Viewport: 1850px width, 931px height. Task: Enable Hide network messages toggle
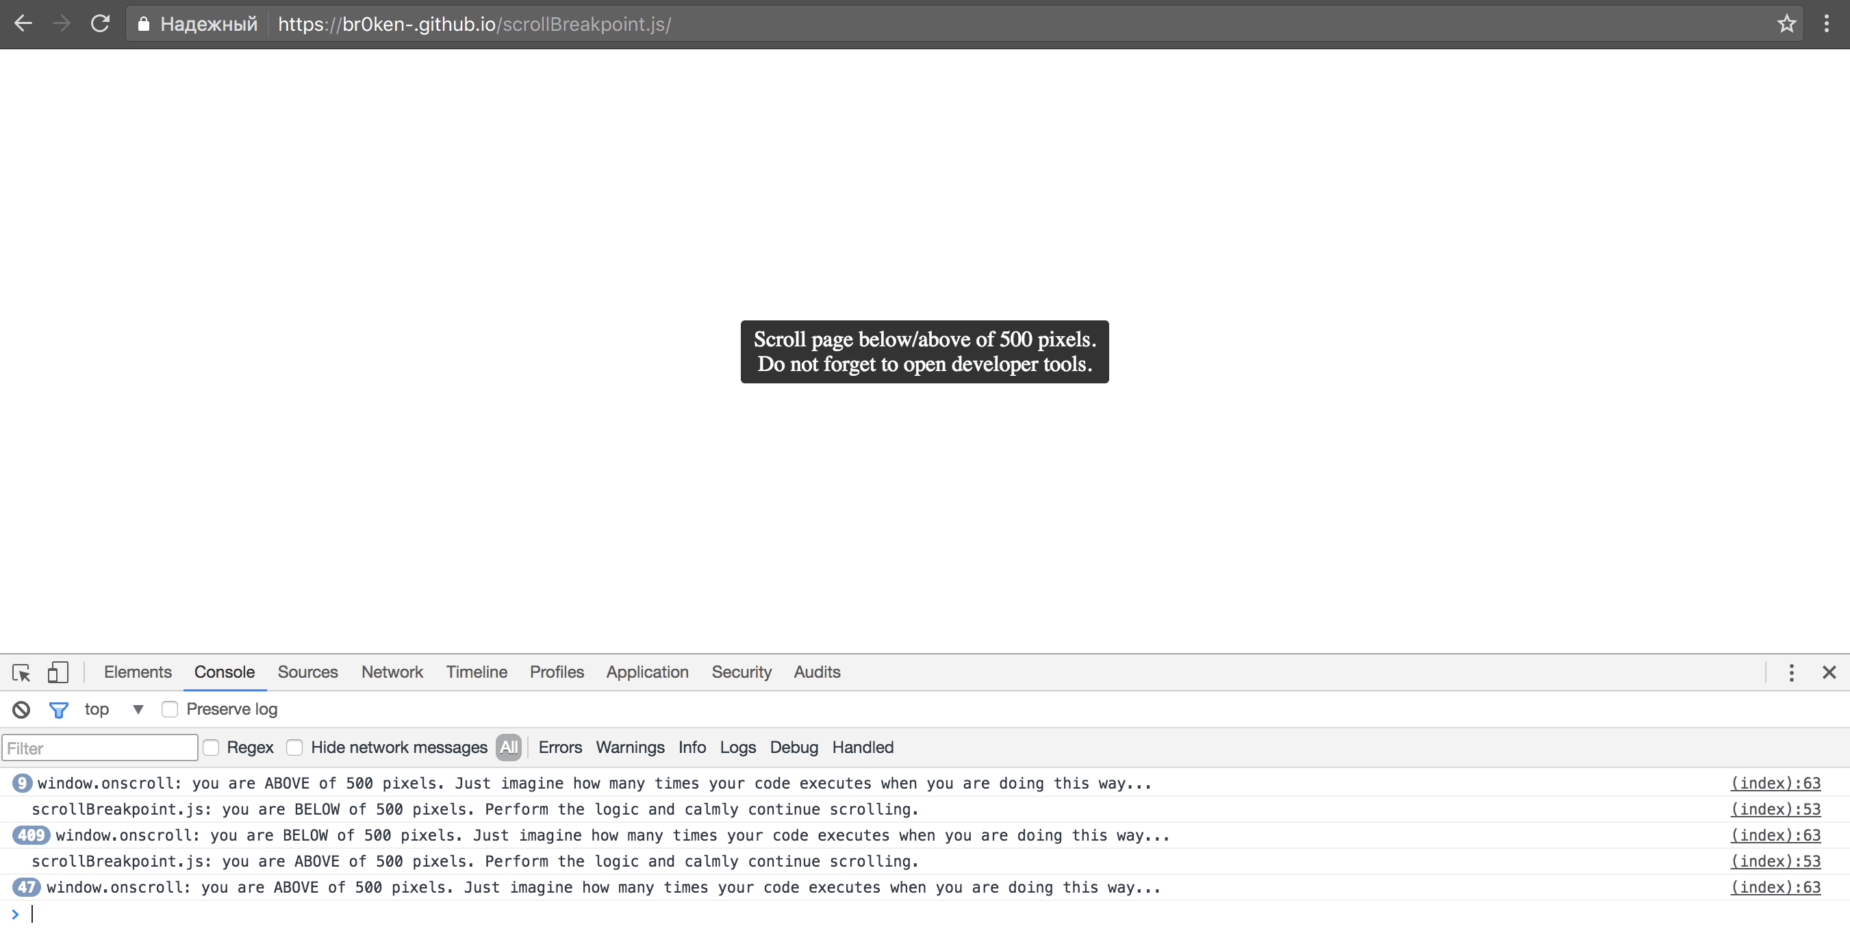tap(296, 747)
